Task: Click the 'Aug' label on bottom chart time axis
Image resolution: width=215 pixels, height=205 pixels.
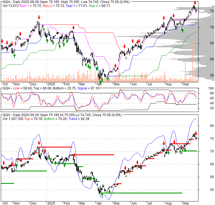Action: coord(168,203)
